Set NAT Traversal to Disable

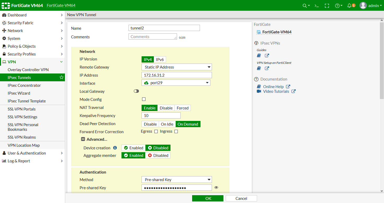point(166,108)
